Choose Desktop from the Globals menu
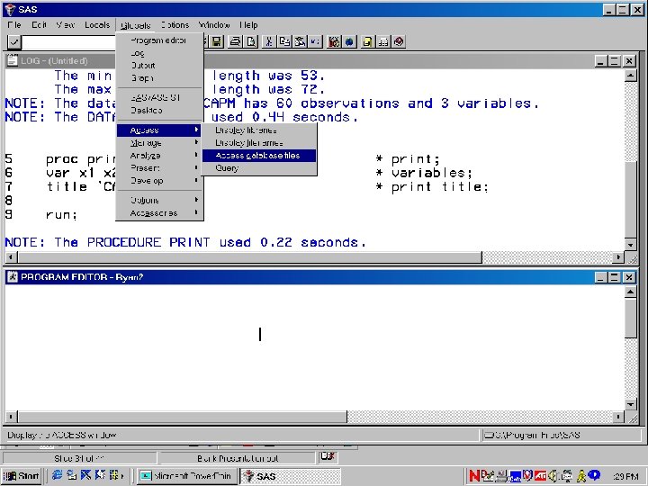The width and height of the screenshot is (648, 486). tap(159, 111)
